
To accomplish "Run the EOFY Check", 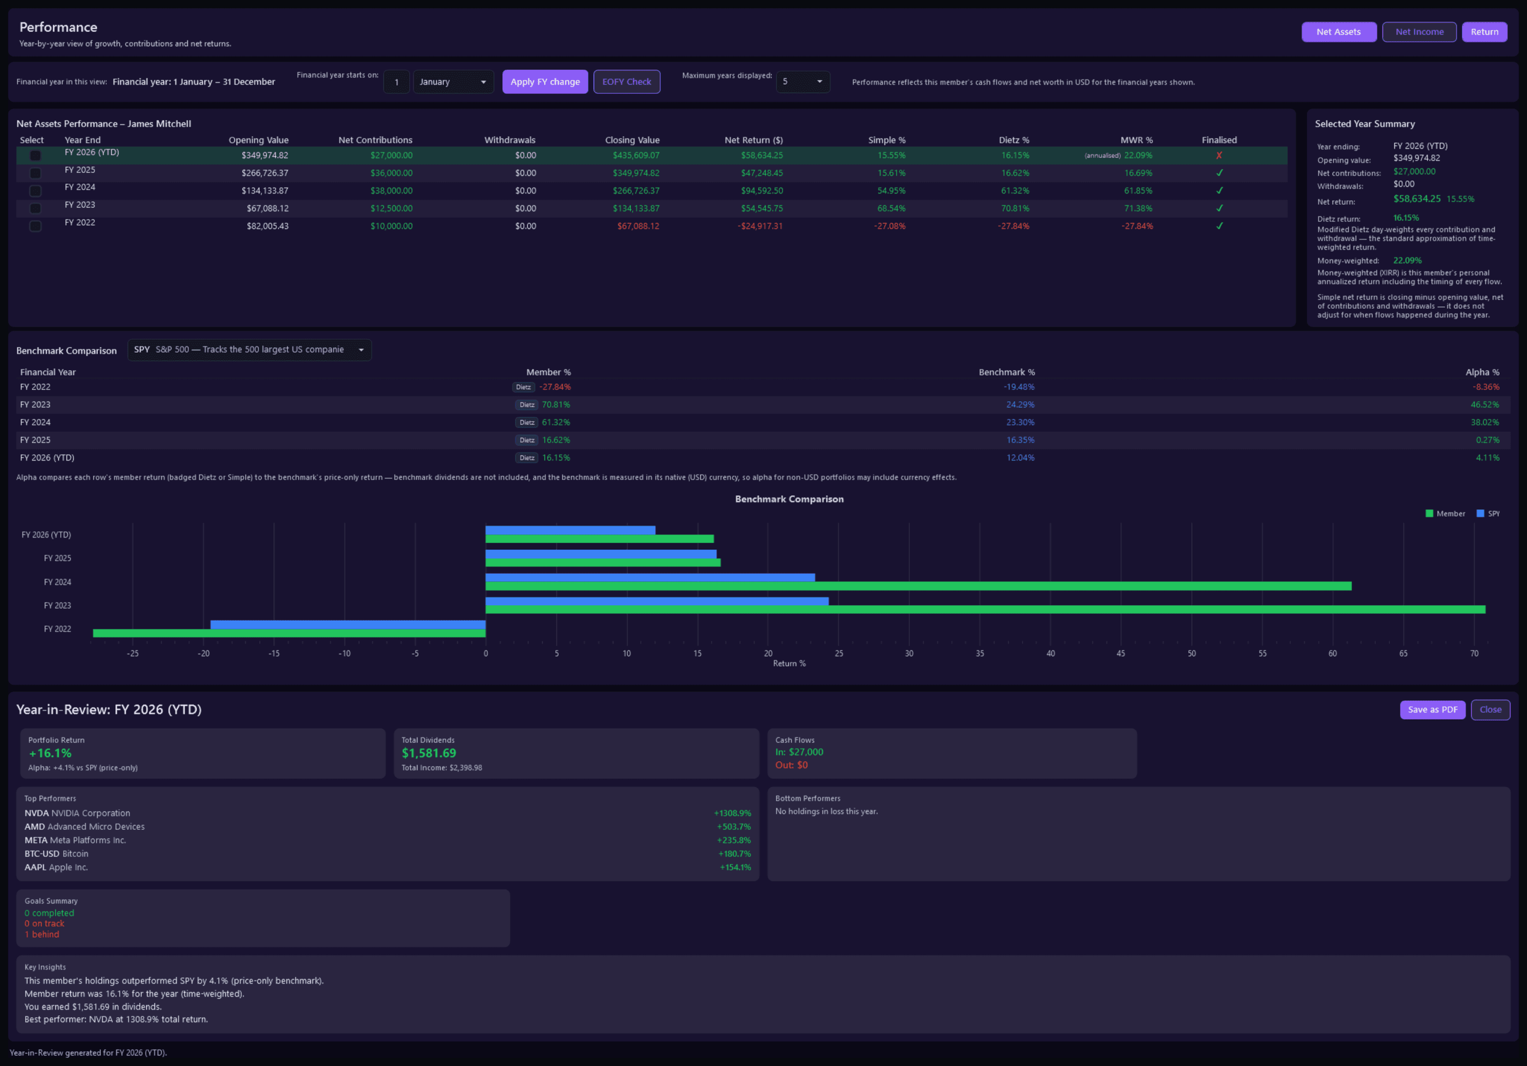I will point(626,82).
